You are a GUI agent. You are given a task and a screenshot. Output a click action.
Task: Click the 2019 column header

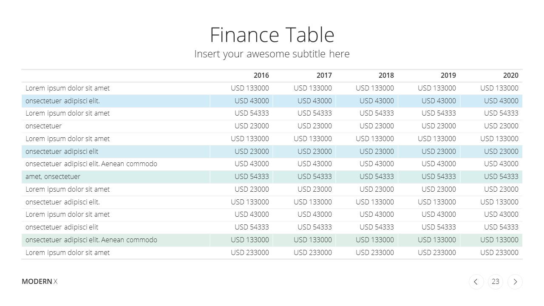point(448,75)
